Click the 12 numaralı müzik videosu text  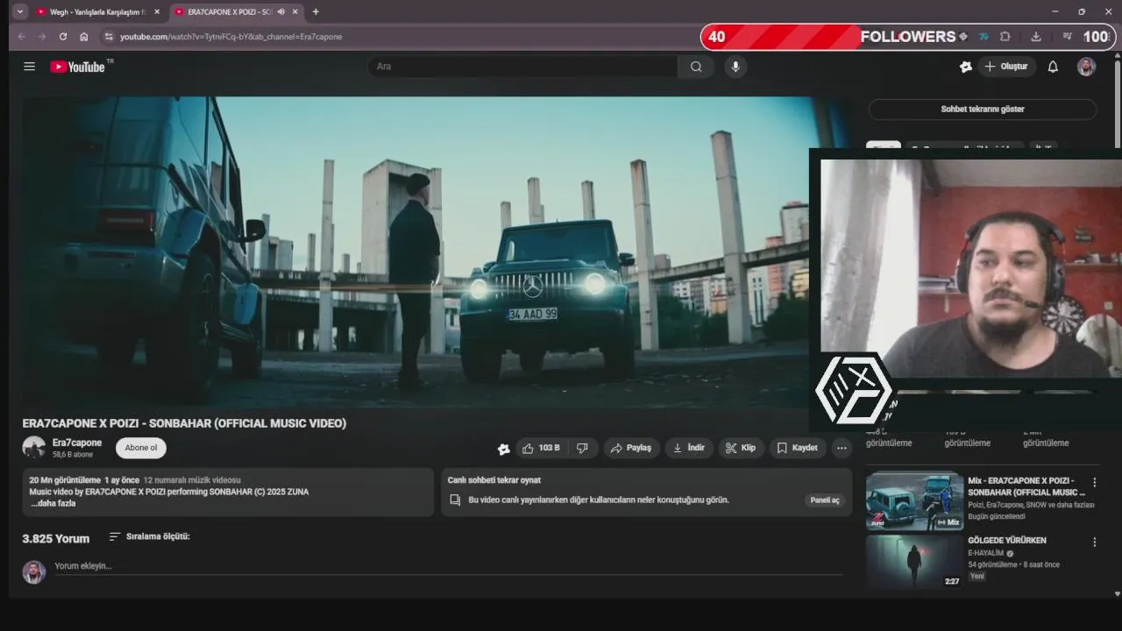coord(192,480)
